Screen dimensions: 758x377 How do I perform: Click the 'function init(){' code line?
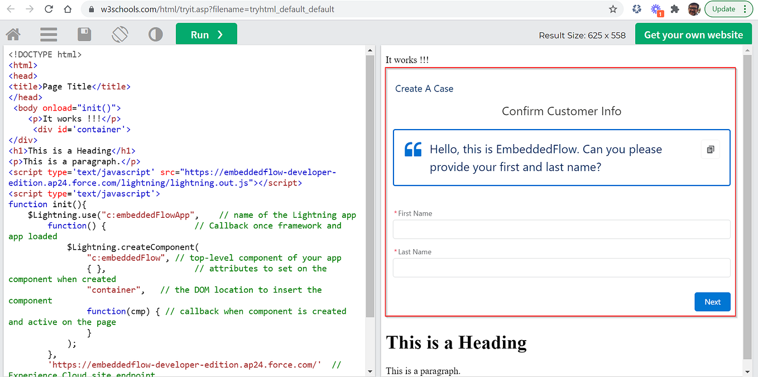point(47,204)
